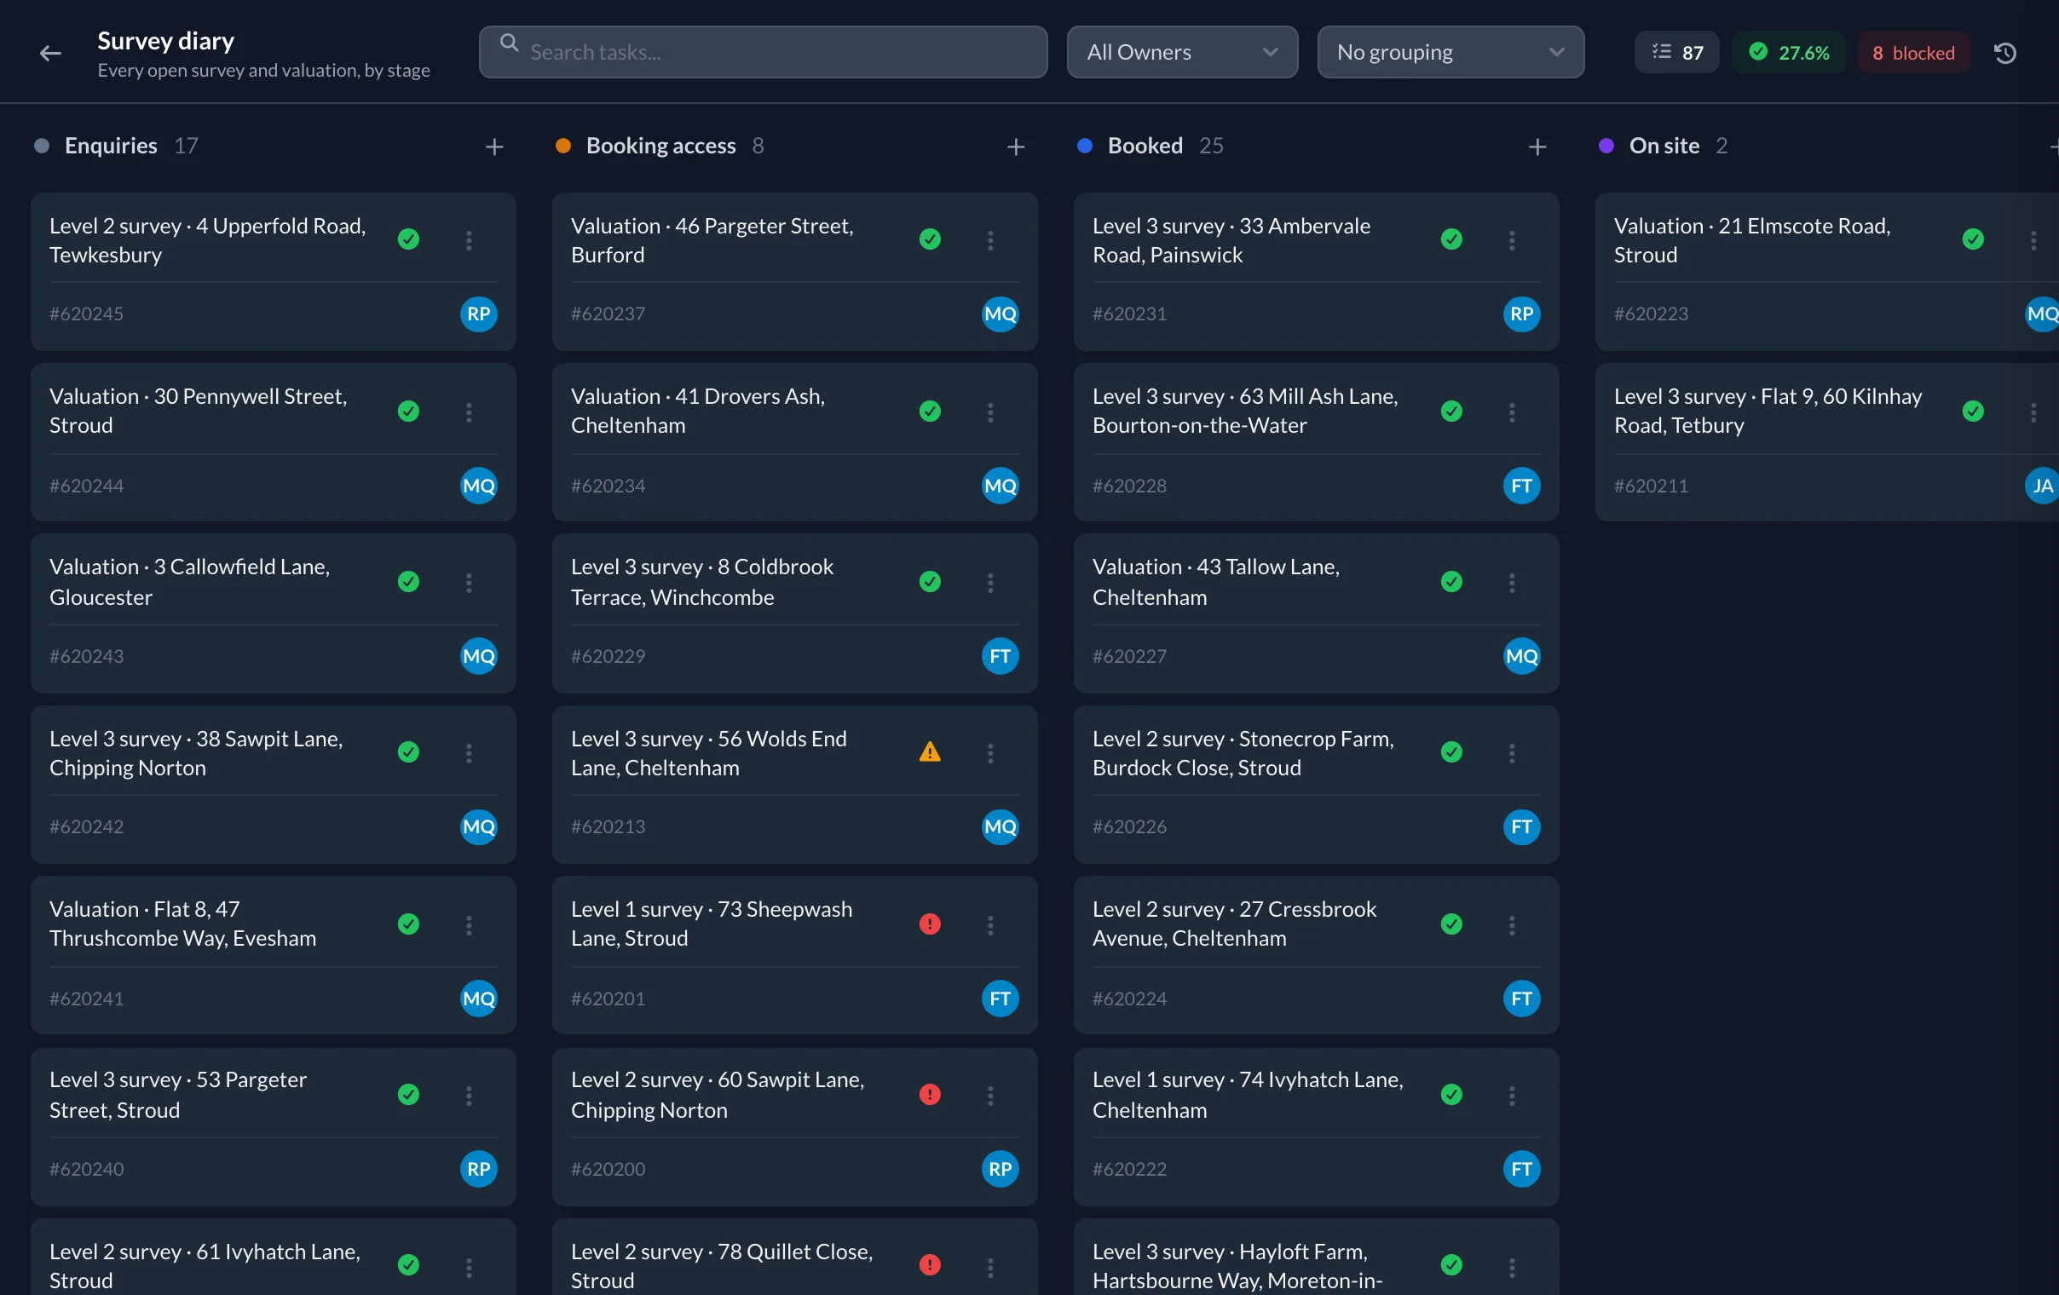Screen dimensions: 2059x1295
Task: Go back using the left arrow icon
Action: point(50,53)
